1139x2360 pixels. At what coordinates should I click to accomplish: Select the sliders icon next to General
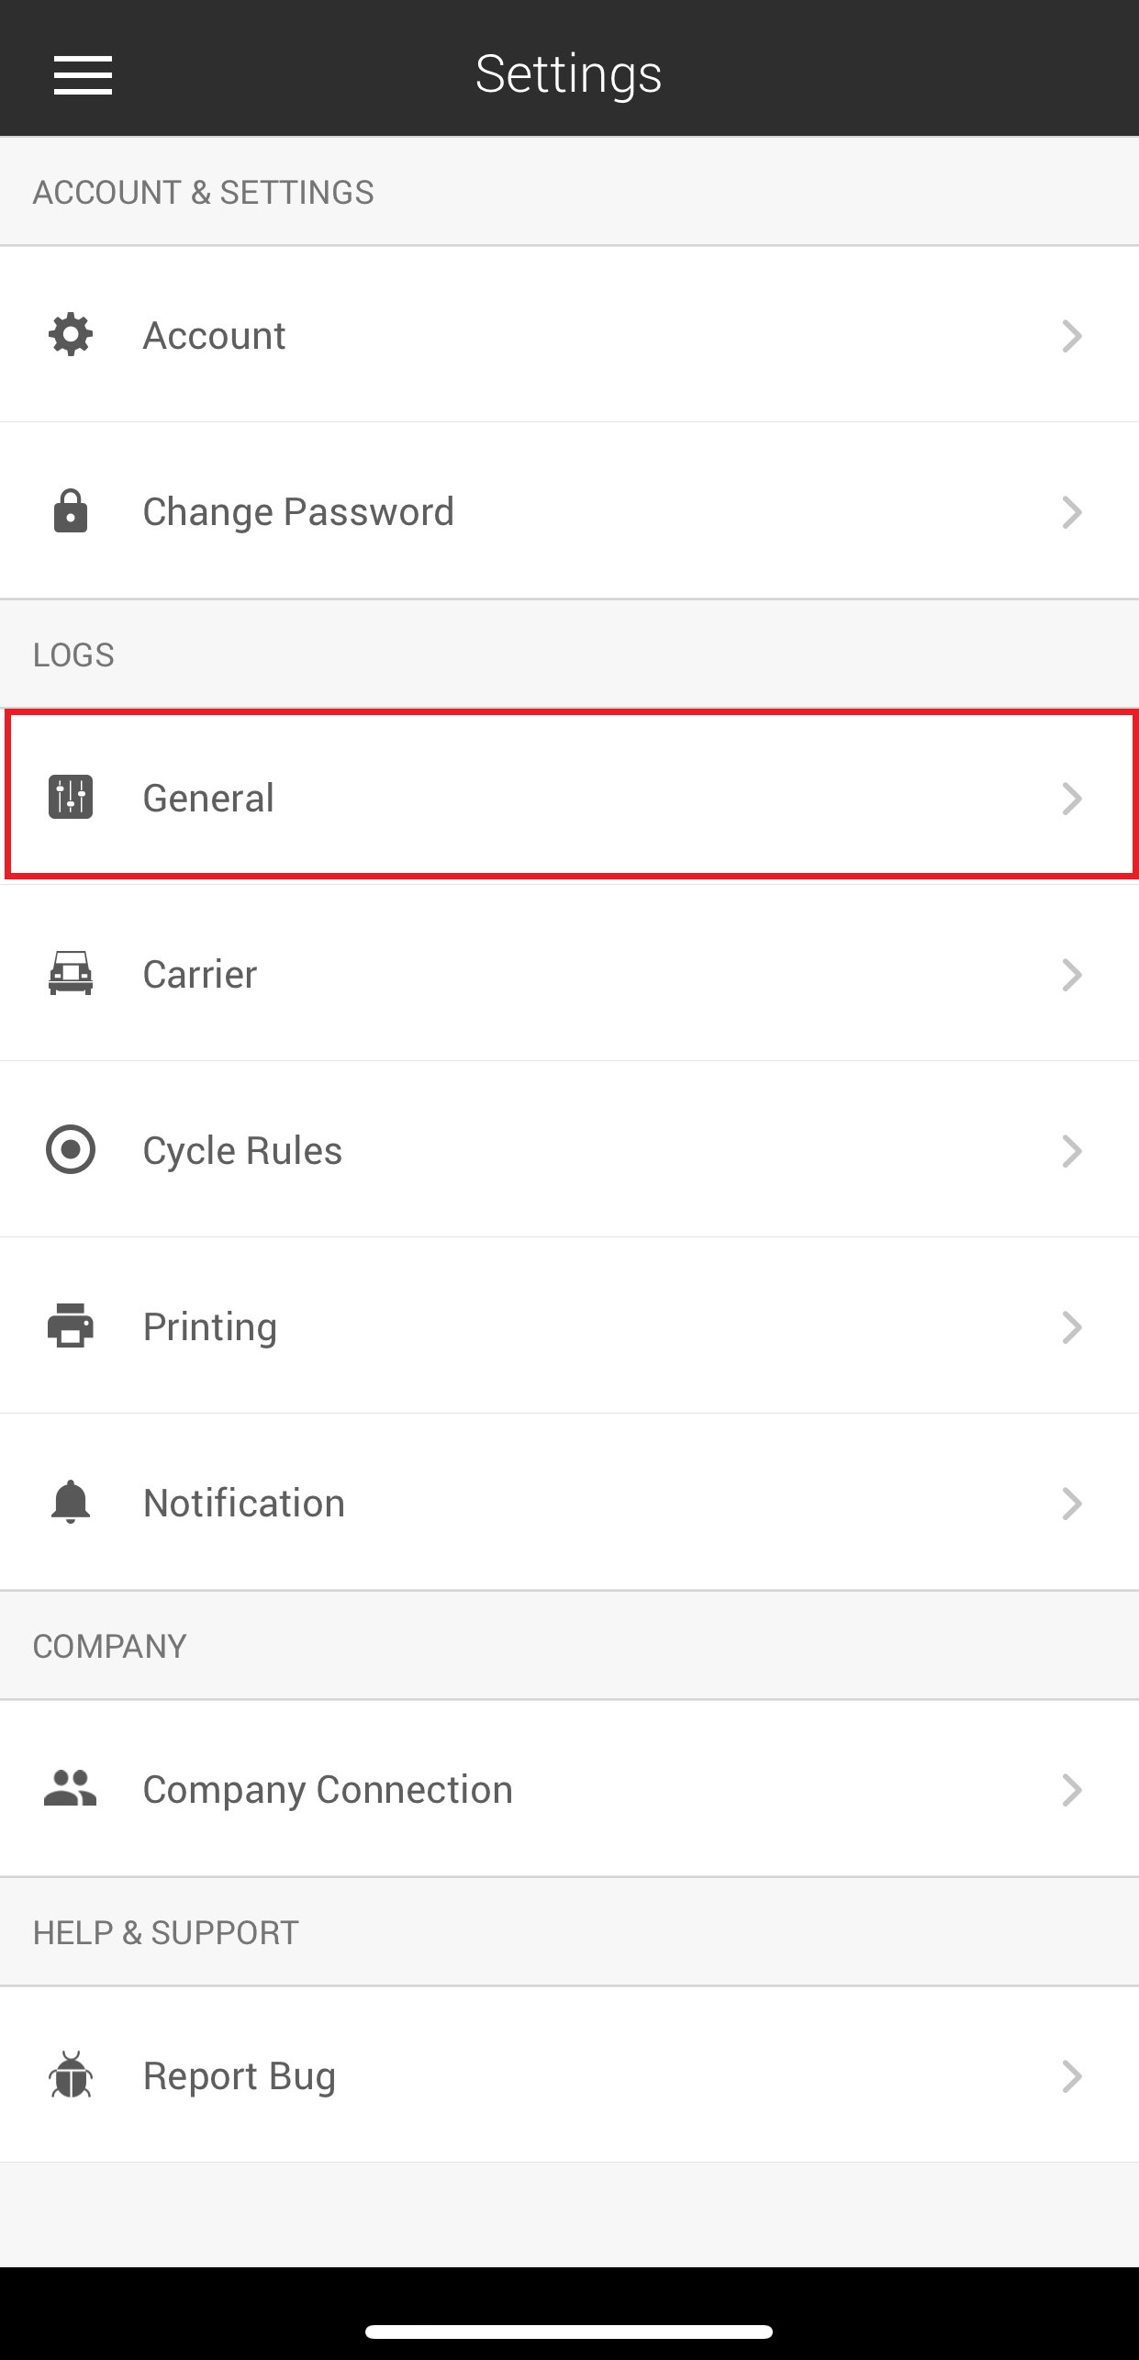(71, 798)
